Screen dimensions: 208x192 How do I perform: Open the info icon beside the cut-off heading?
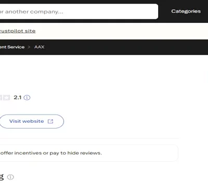(x=10, y=177)
